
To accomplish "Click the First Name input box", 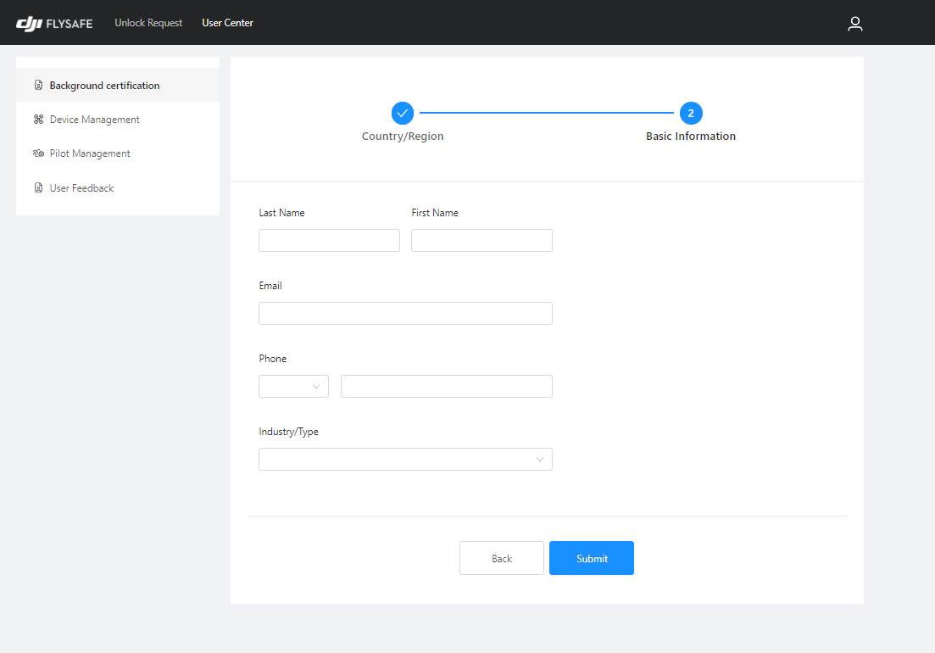I will point(481,240).
